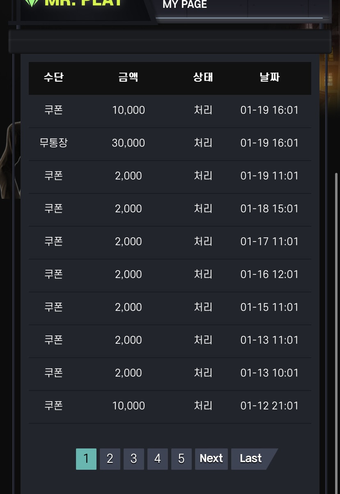Click the 상태 column header

(203, 77)
